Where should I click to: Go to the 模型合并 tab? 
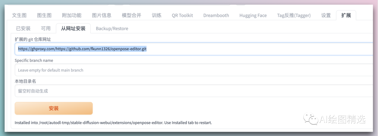tap(132, 15)
